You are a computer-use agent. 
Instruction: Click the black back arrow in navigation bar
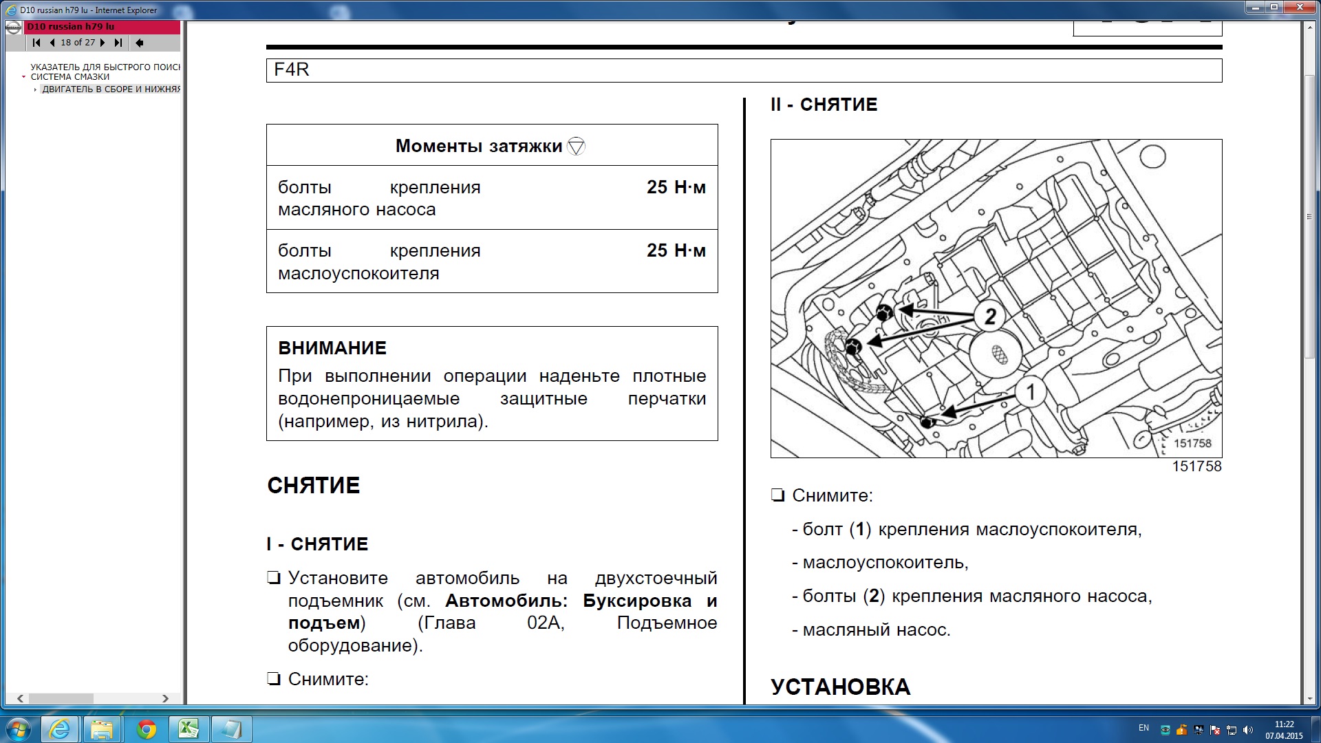(x=139, y=43)
